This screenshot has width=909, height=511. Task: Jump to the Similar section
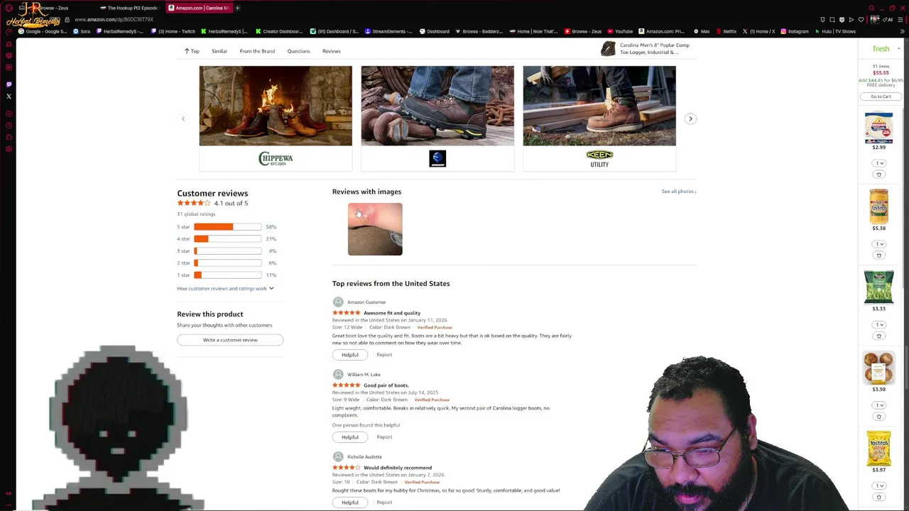click(x=219, y=51)
